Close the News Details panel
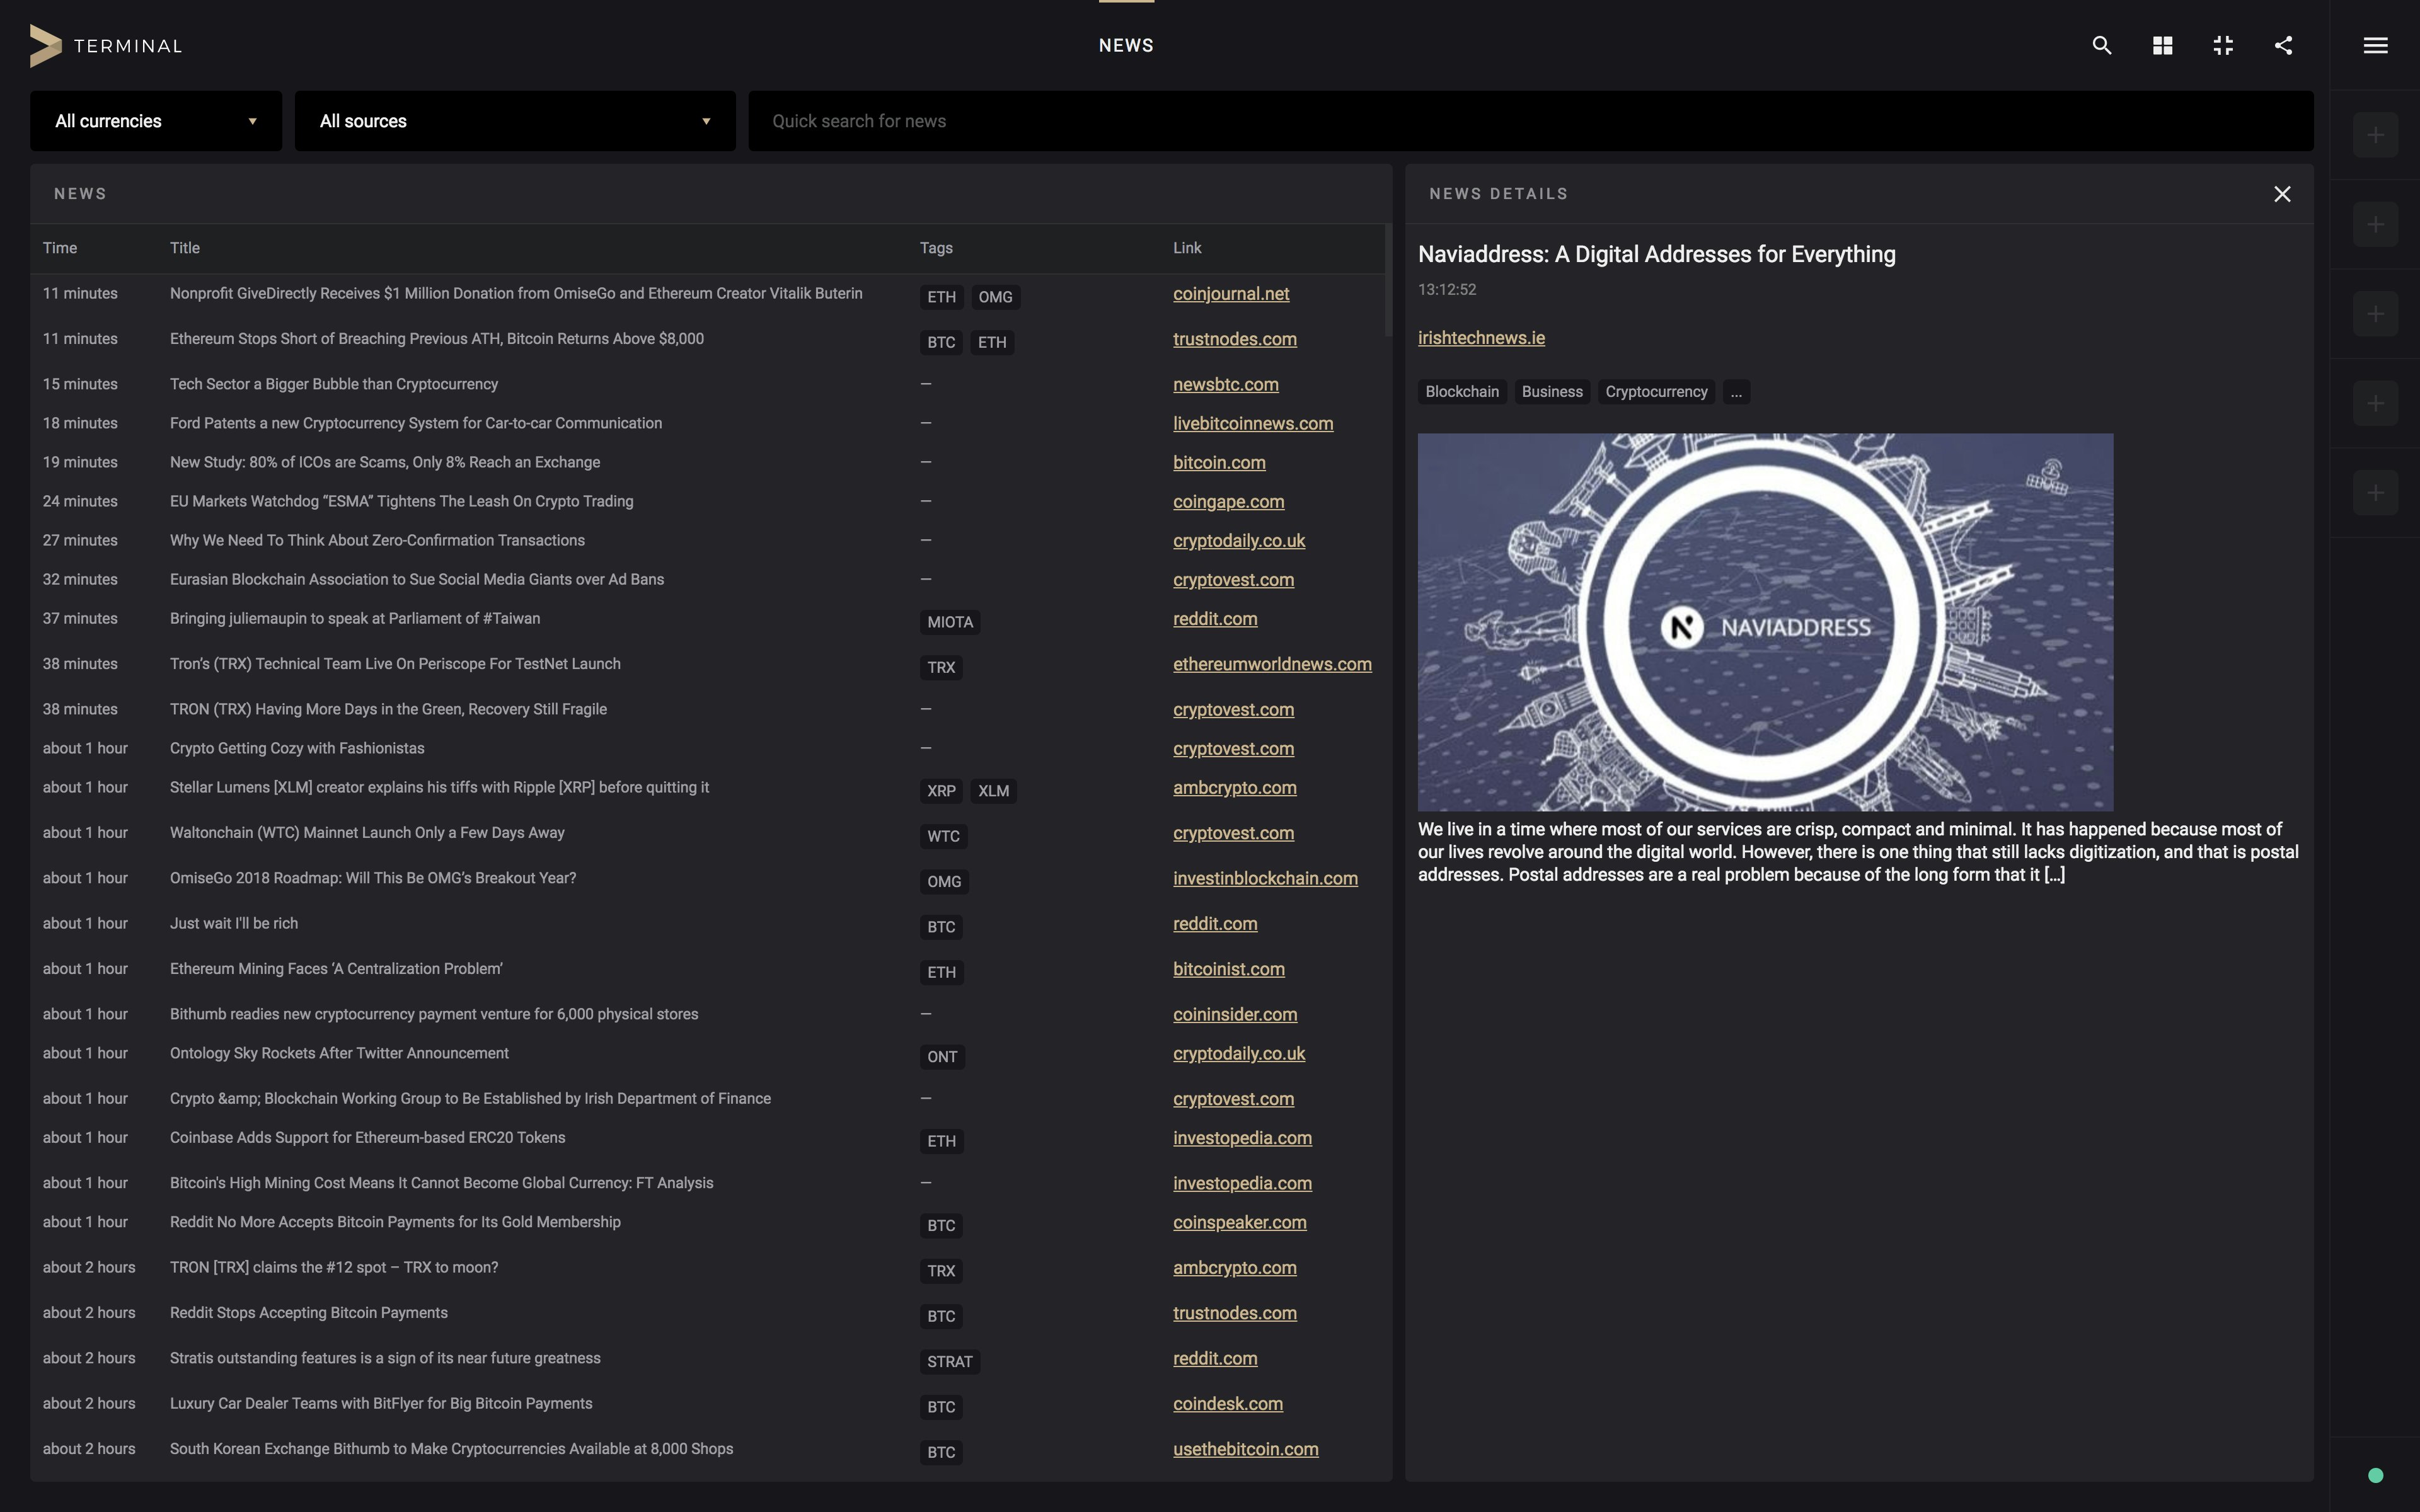The image size is (2420, 1512). tap(2282, 194)
